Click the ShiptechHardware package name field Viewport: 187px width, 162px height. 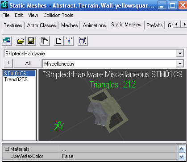point(90,54)
